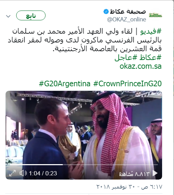Open the #G20Argentina hashtag
Screen dimensions: 174x195
(x=65, y=83)
